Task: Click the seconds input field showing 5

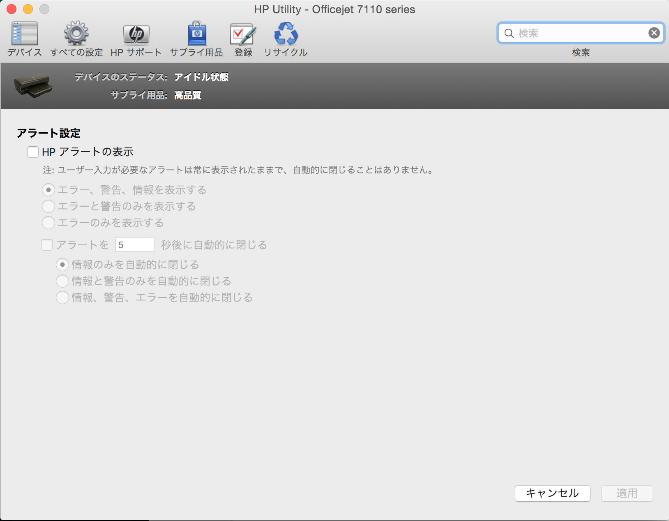Action: [135, 245]
